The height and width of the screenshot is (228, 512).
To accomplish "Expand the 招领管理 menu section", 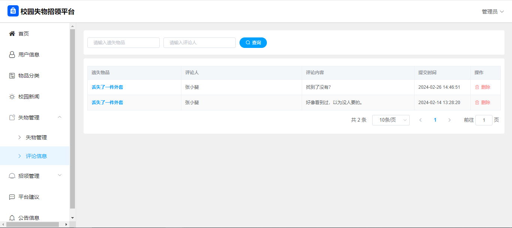I will pyautogui.click(x=60, y=176).
